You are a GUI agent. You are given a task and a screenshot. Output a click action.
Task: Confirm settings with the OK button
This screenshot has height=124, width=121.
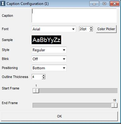[x=59, y=116]
